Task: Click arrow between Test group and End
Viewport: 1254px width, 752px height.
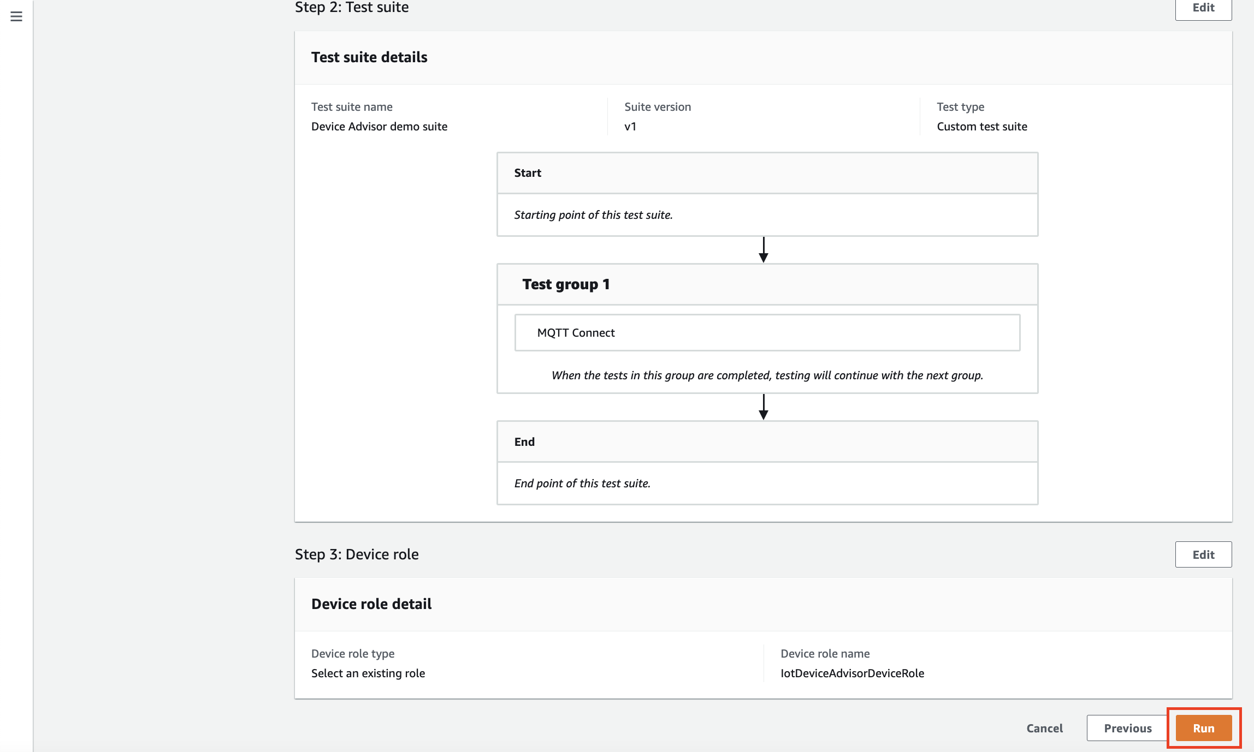Action: (x=764, y=407)
